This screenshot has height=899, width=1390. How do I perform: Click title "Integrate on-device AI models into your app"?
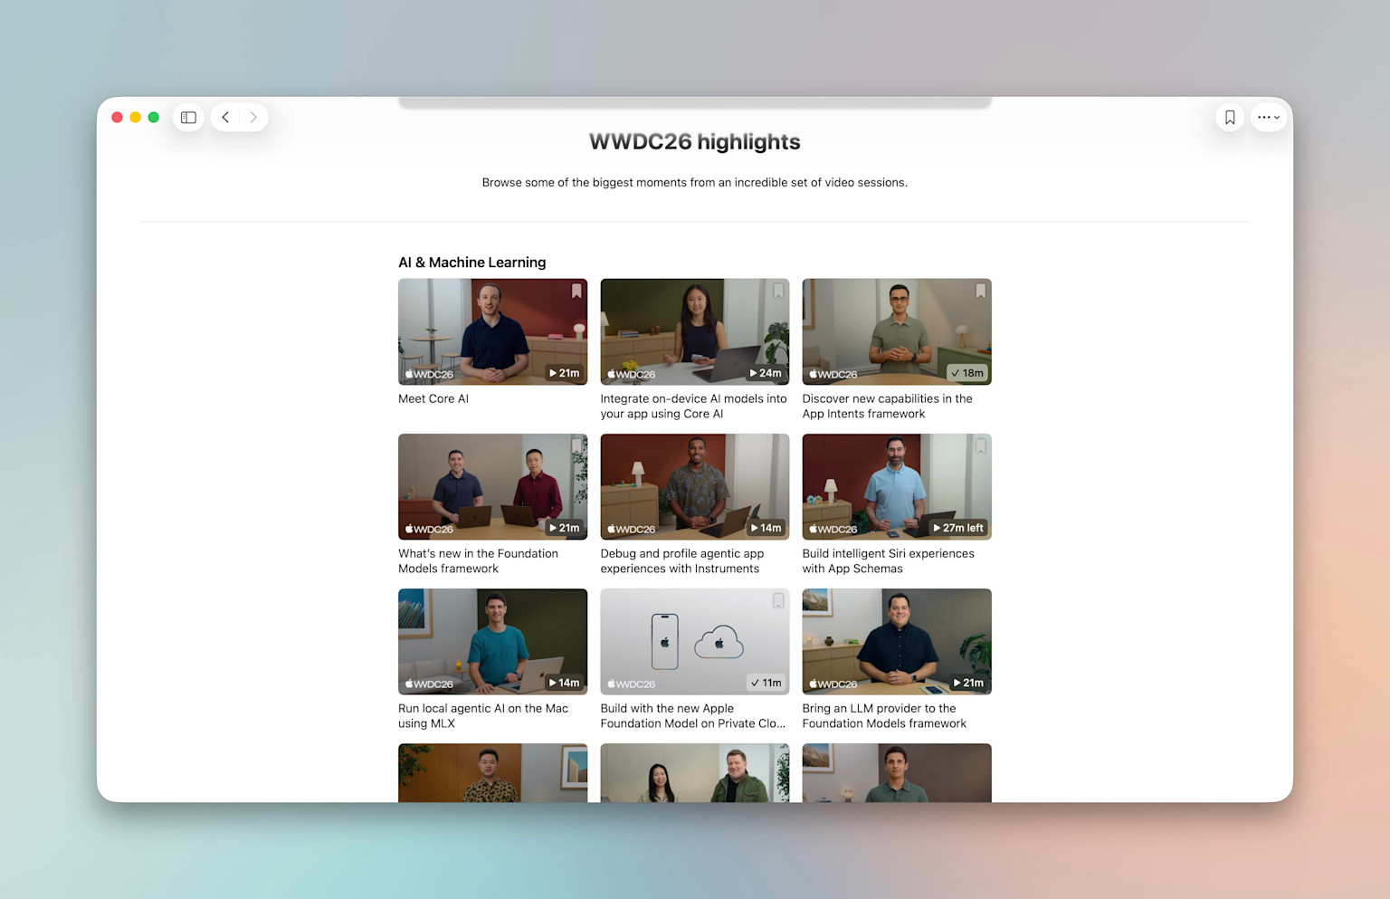(x=693, y=406)
